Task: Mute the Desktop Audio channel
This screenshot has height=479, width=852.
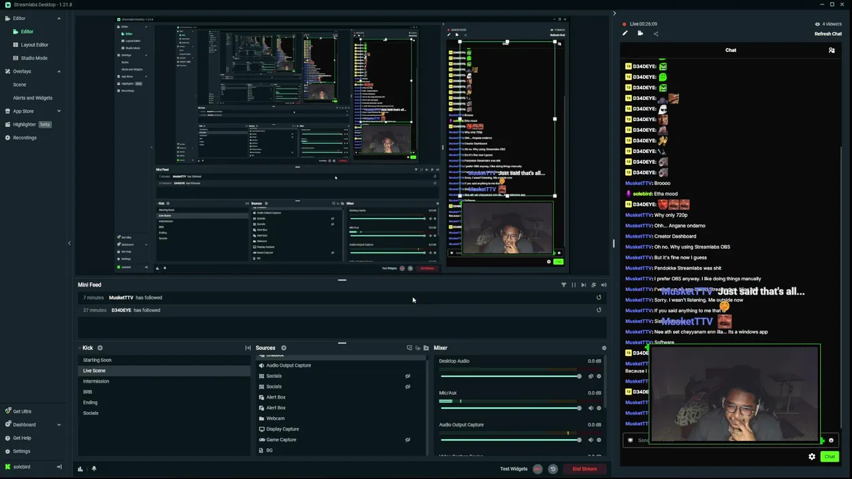Action: click(590, 377)
